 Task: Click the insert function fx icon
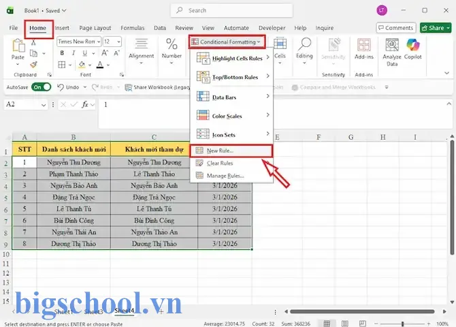(x=85, y=104)
